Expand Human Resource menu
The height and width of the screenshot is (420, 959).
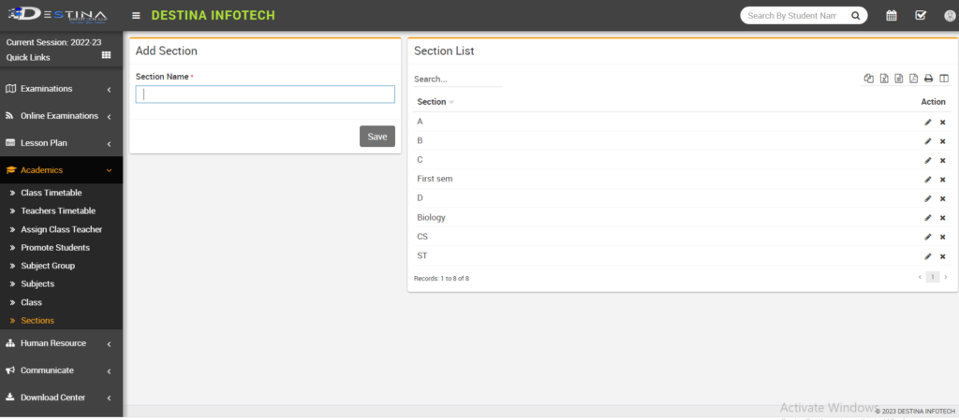[x=60, y=343]
